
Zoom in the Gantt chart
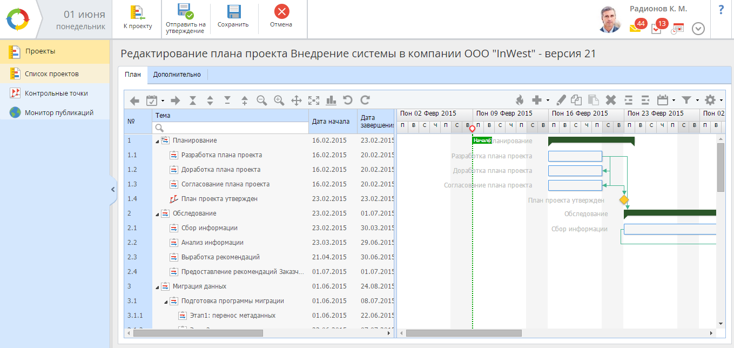tap(279, 100)
